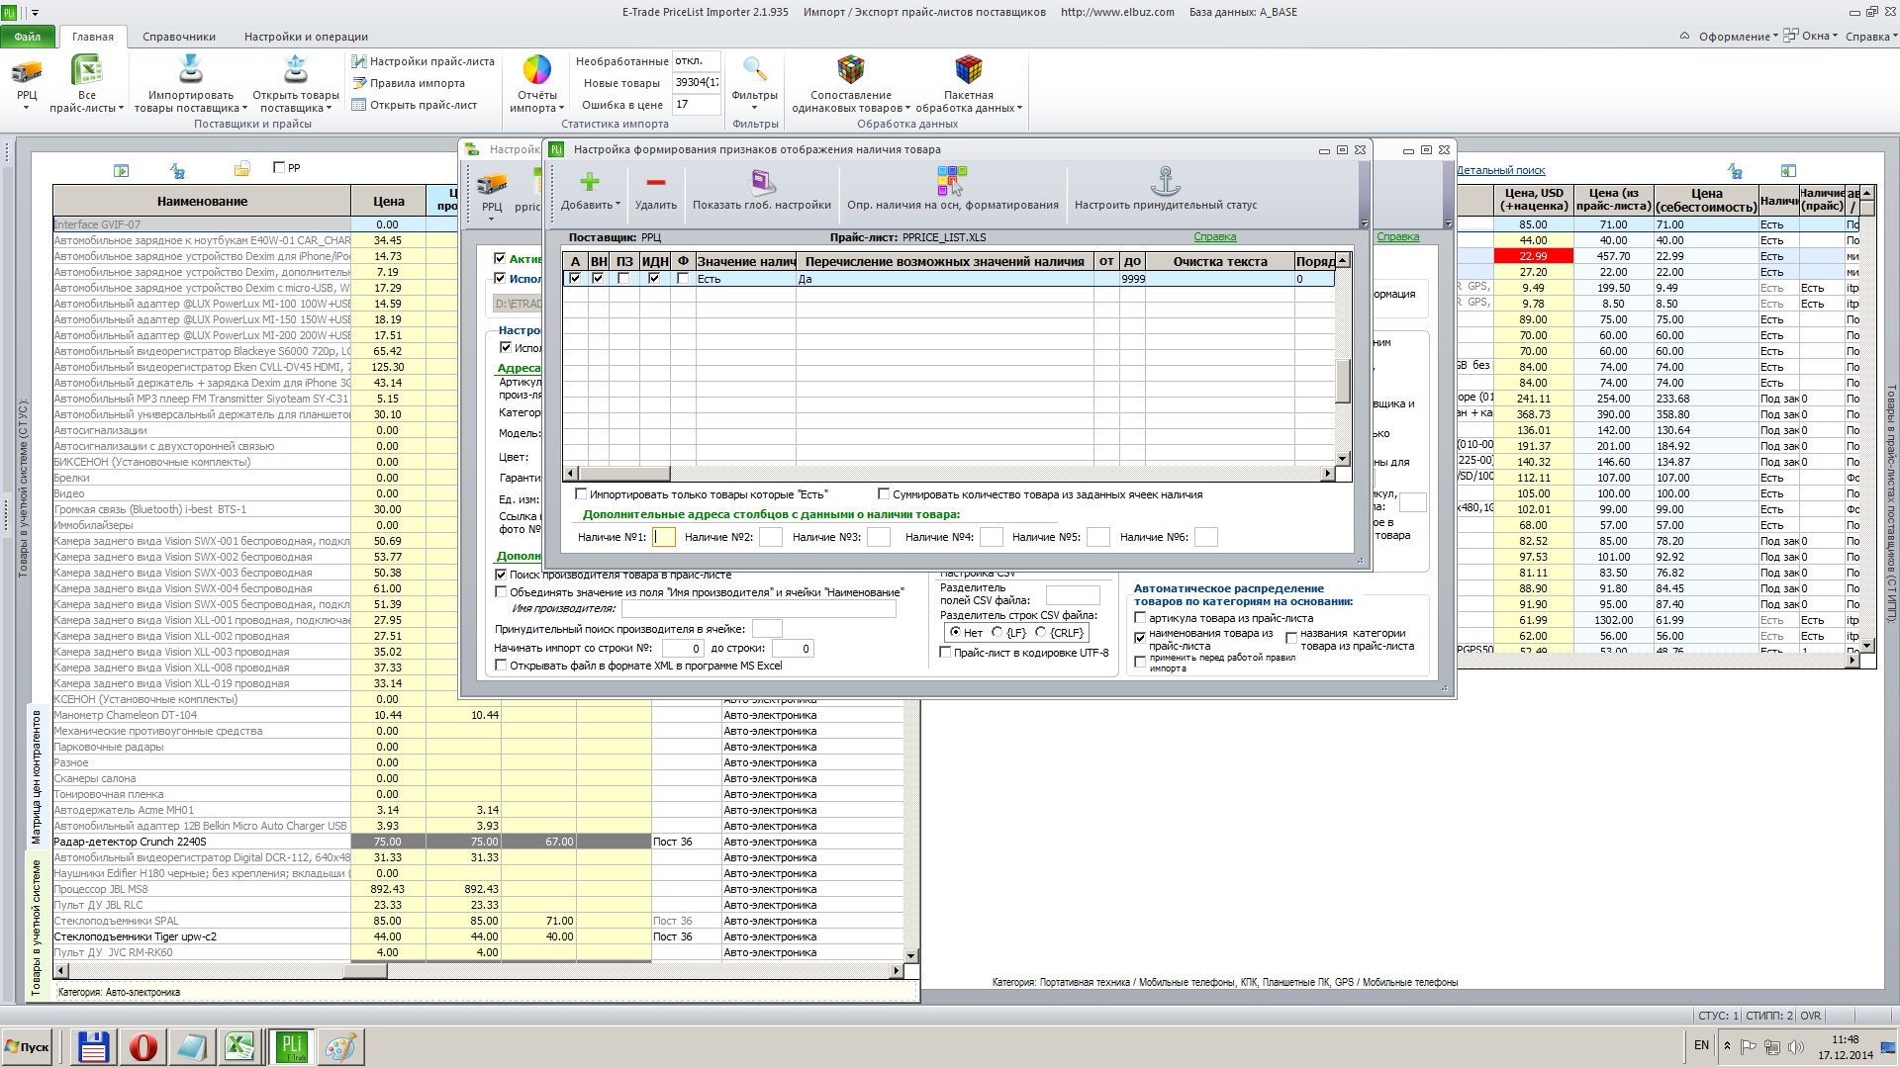Image resolution: width=1900 pixels, height=1068 pixels.
Task: Check 'артикула товара из прайс-листа' checkbox
Action: click(1140, 618)
